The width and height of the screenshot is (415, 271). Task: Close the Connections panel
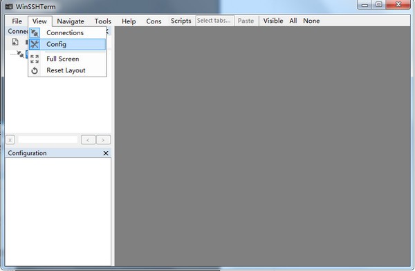coord(107,32)
